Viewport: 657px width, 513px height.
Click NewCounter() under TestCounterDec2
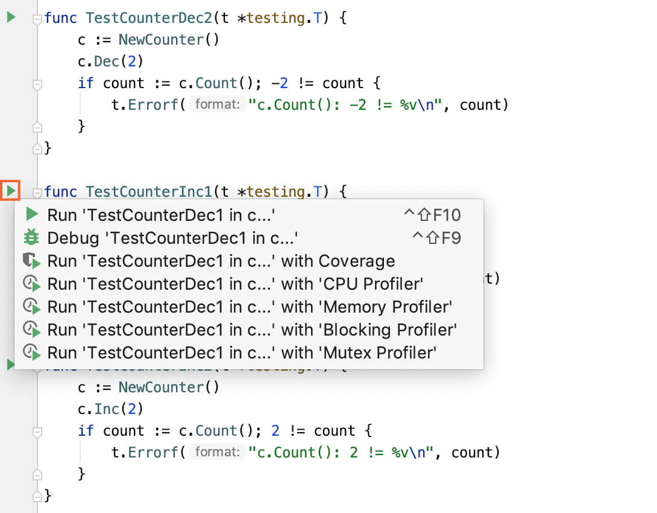point(169,40)
